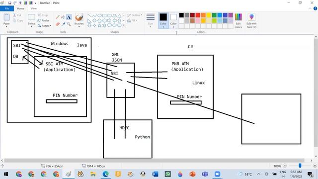The width and height of the screenshot is (318, 179).
Task: Pick the purple color swatch
Action: [x=231, y=15]
